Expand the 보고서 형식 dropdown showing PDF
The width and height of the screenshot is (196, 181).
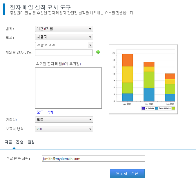click(64, 129)
